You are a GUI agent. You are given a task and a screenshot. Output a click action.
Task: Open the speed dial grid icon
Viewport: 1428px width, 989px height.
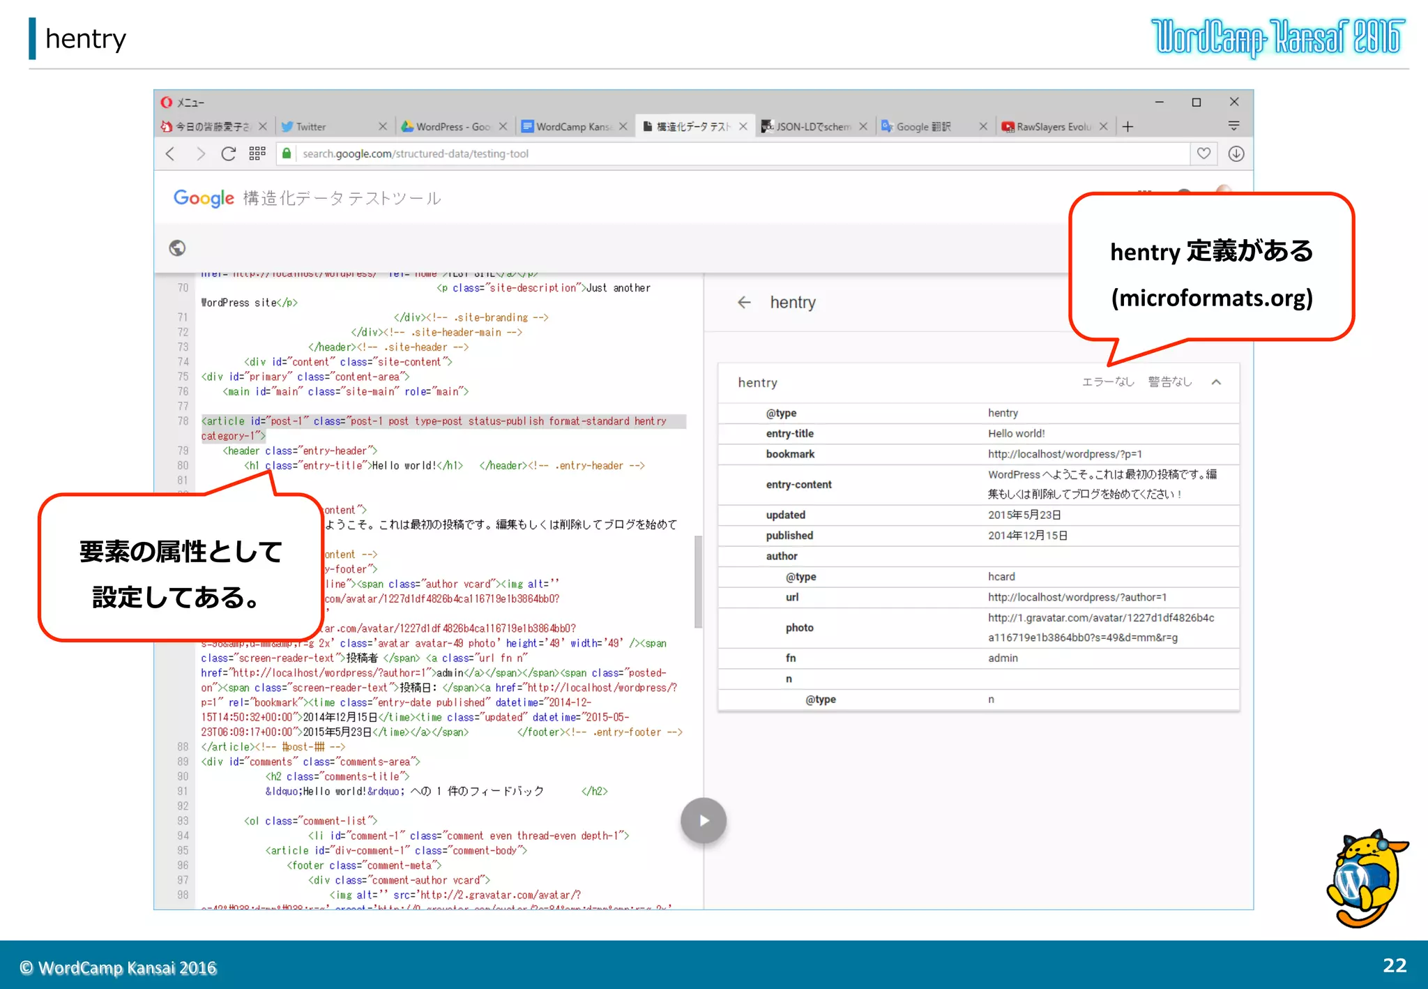click(257, 153)
